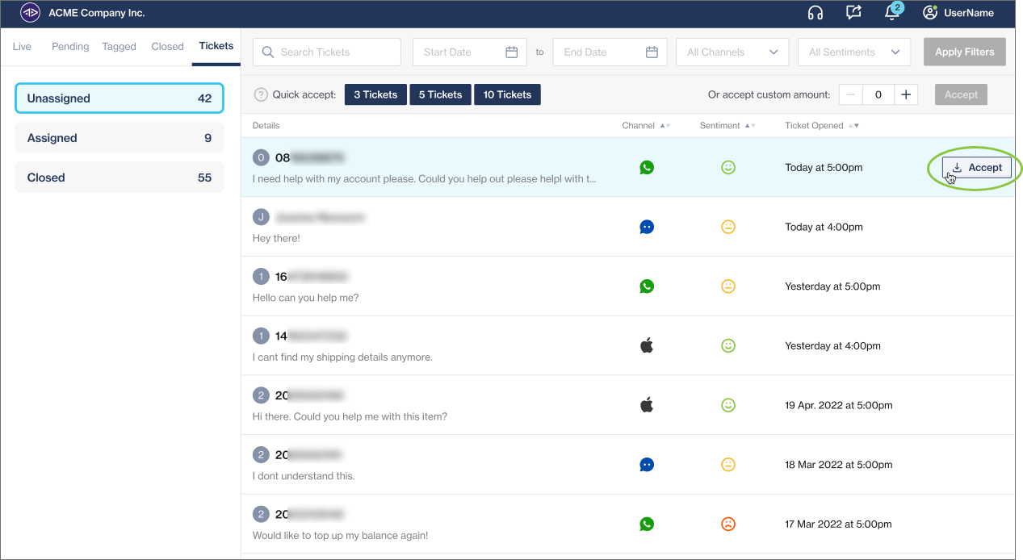This screenshot has width=1023, height=560.
Task: Open the notifications bell with badge 2
Action: pos(892,13)
